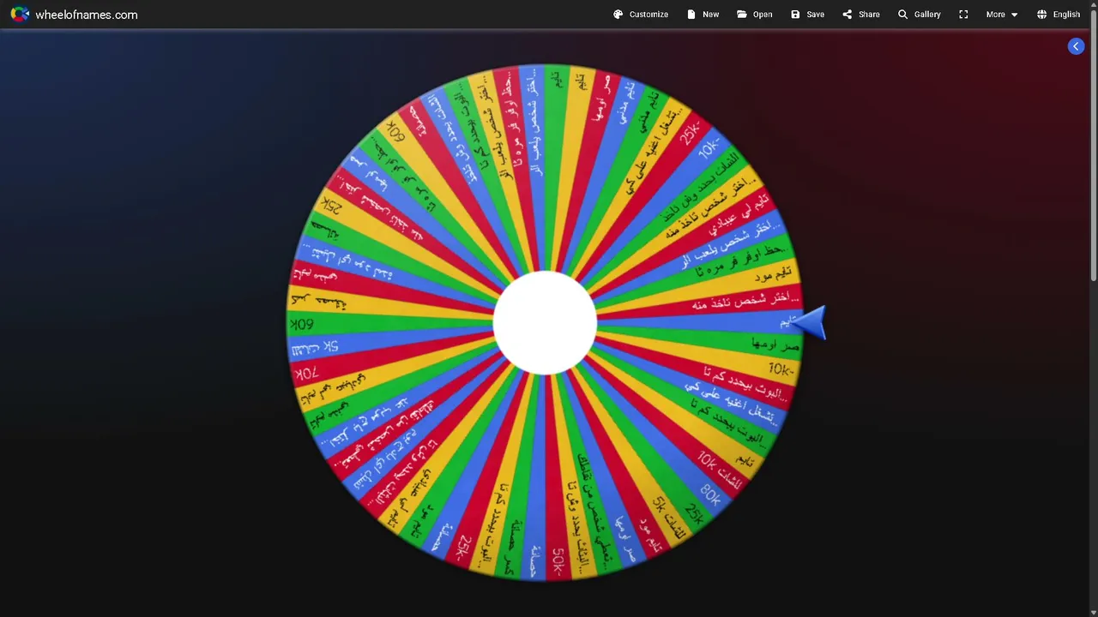Click the blue pointer arrow on the wheel
The height and width of the screenshot is (617, 1098).
coord(810,322)
